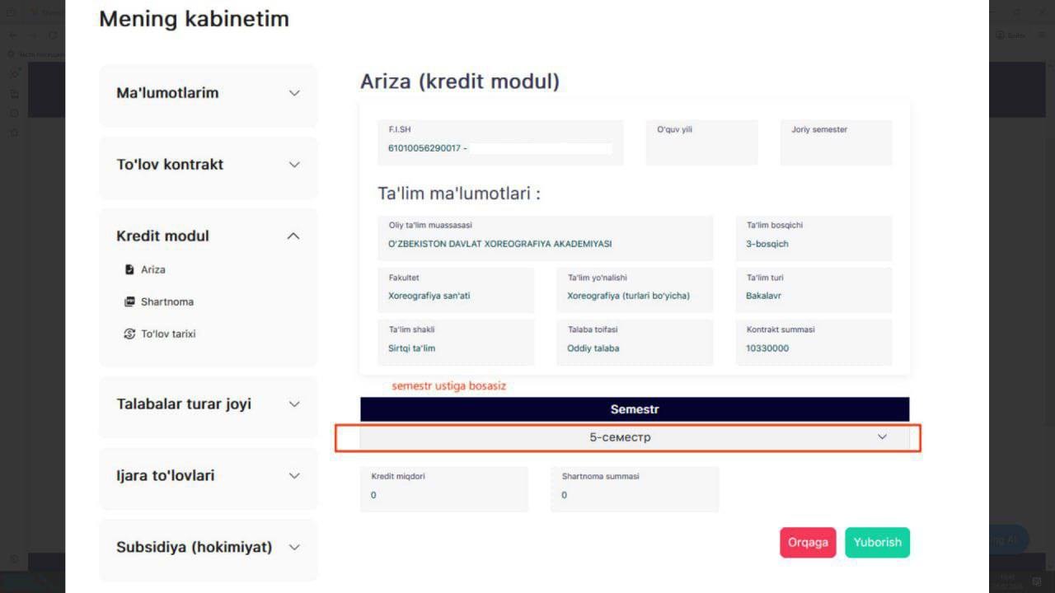Image resolution: width=1055 pixels, height=593 pixels.
Task: Click the Shartnoma summasi field
Action: (634, 488)
